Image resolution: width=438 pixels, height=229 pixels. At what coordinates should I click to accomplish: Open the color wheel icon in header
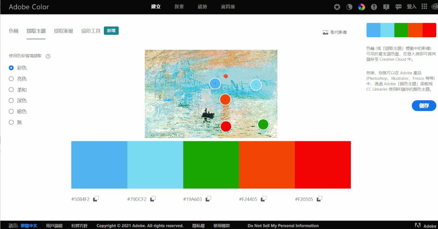click(361, 7)
